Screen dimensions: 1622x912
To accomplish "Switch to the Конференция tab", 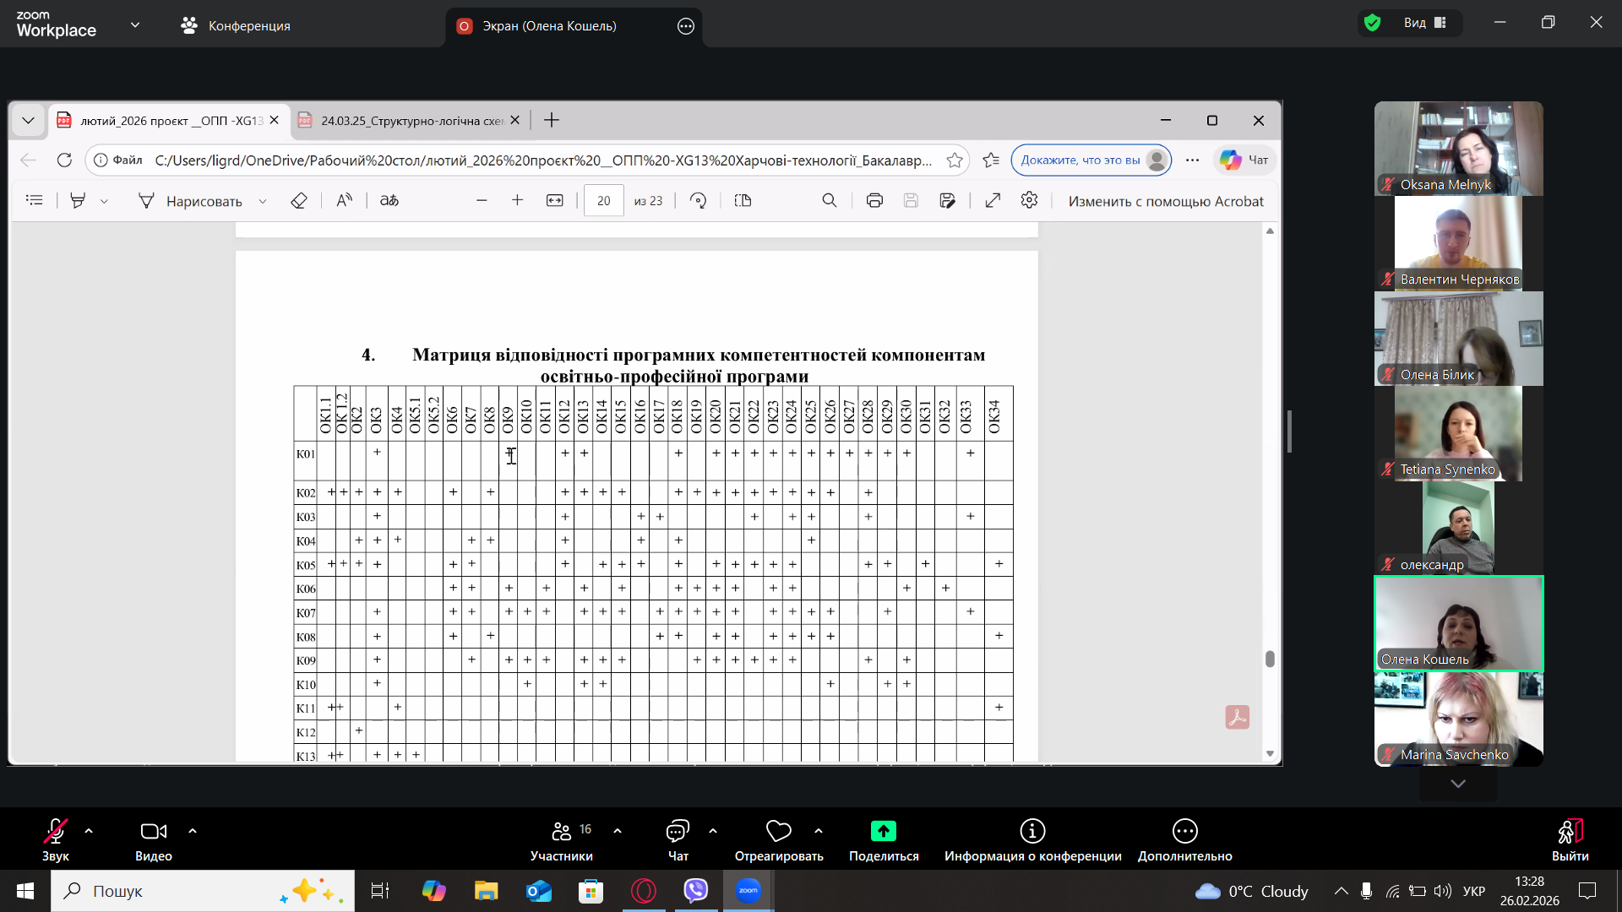I will click(236, 26).
